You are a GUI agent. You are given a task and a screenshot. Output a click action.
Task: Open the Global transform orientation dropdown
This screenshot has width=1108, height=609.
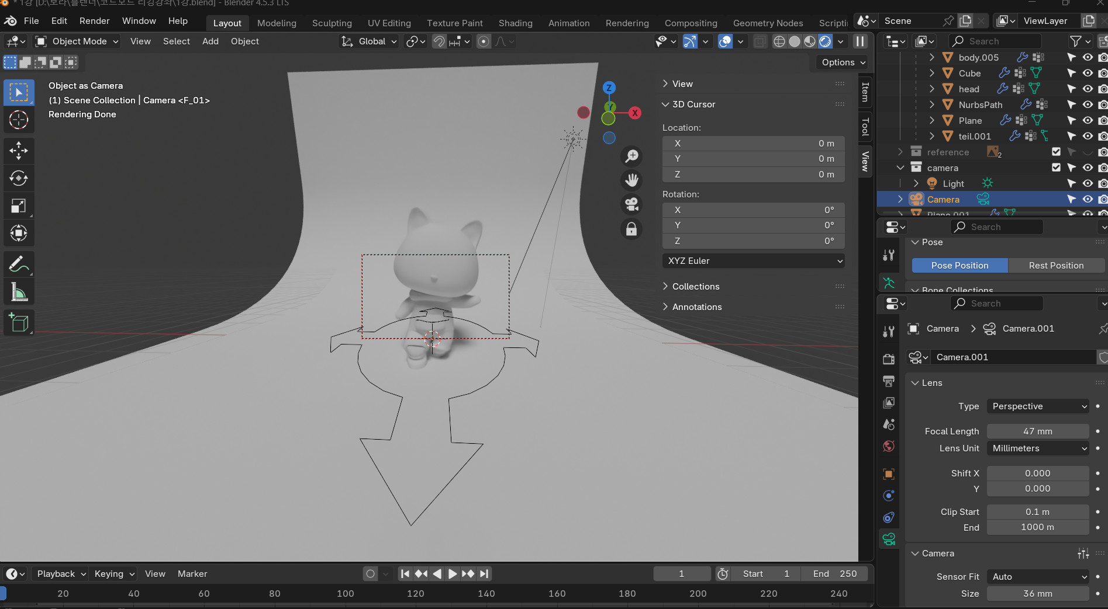pos(369,41)
